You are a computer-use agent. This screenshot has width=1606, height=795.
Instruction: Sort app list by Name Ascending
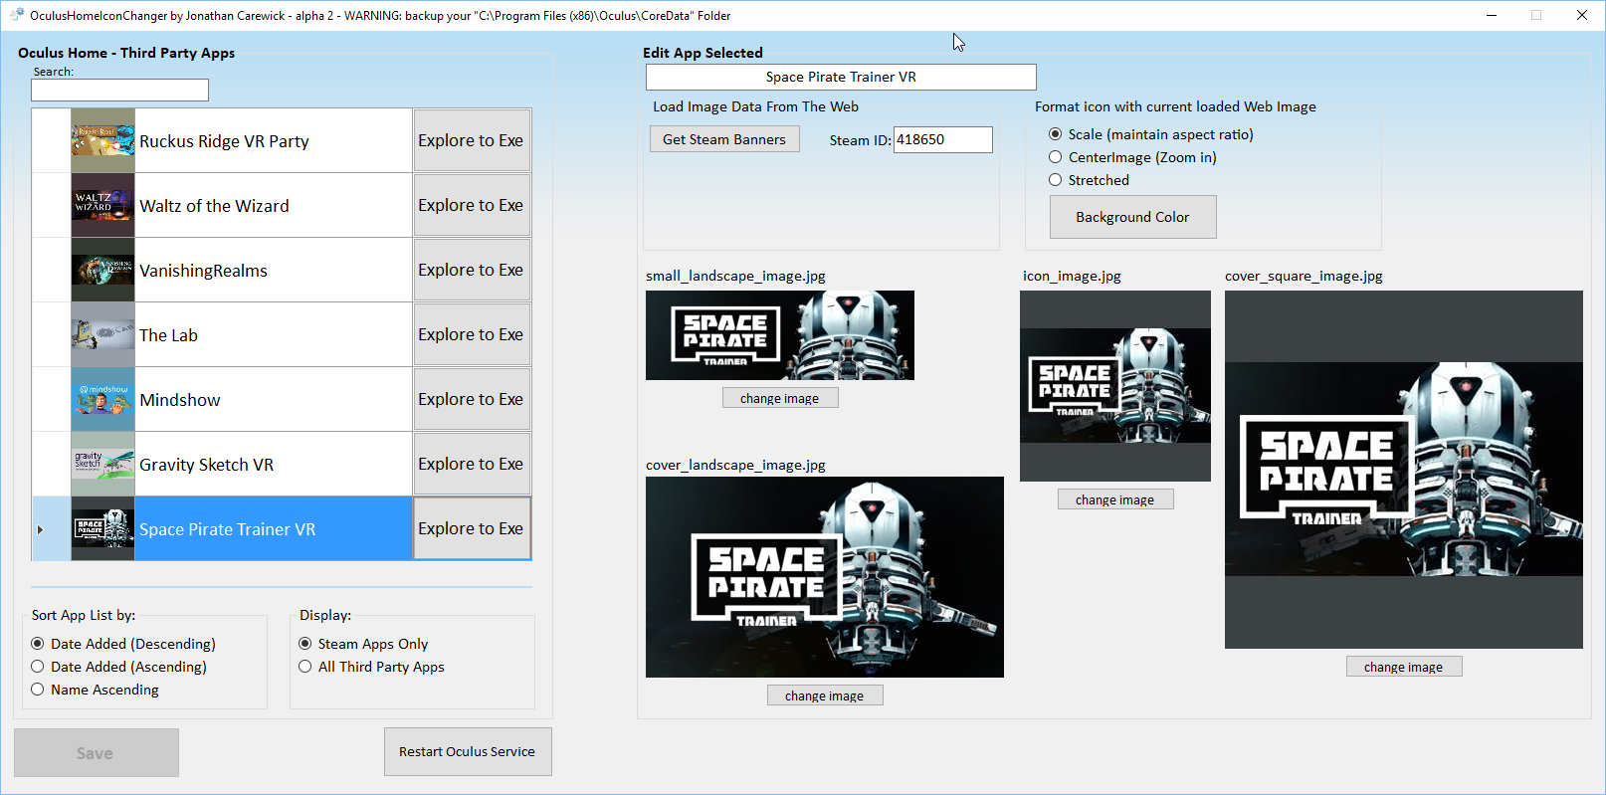pyautogui.click(x=38, y=690)
